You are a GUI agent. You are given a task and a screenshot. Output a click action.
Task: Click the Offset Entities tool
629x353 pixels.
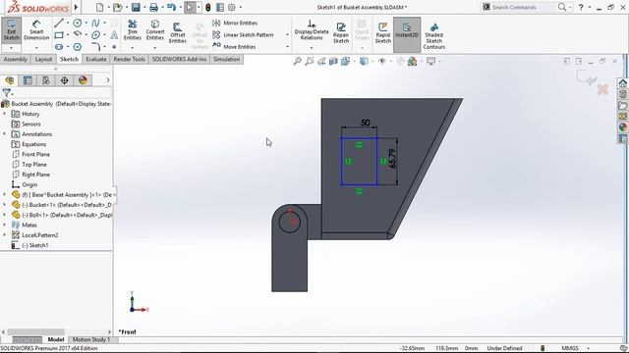pos(177,32)
